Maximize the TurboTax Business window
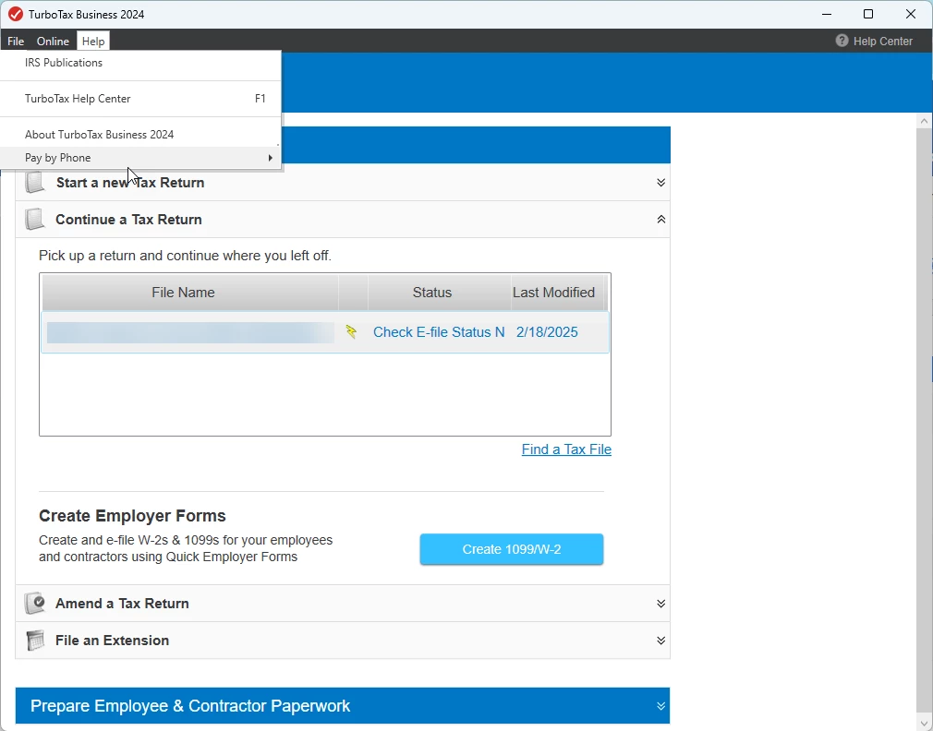This screenshot has width=933, height=731. (868, 14)
